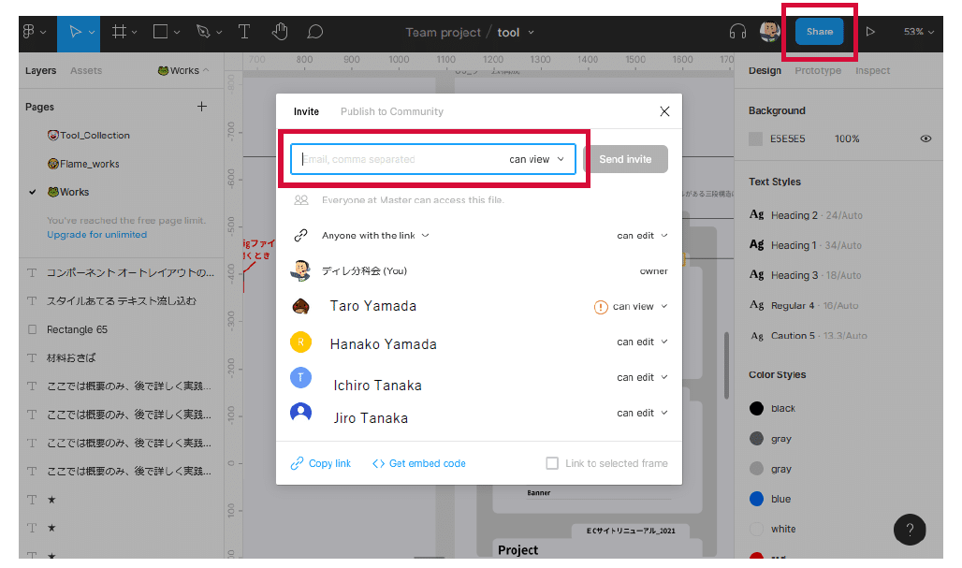The height and width of the screenshot is (568, 962).
Task: Click the Share button
Action: point(819,31)
